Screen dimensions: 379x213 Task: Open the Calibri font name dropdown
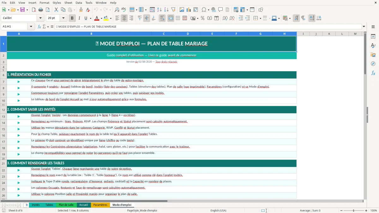click(x=40, y=18)
